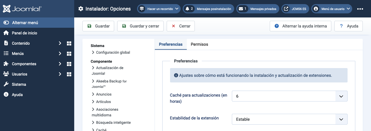This screenshot has height=131, width=371.
Task: Open Actualización de Joomla! options
Action: 108,71
